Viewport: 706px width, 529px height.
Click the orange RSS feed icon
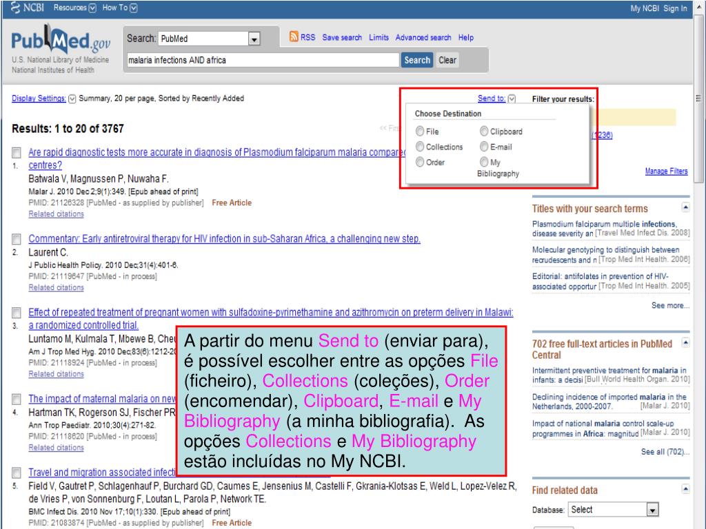(294, 37)
